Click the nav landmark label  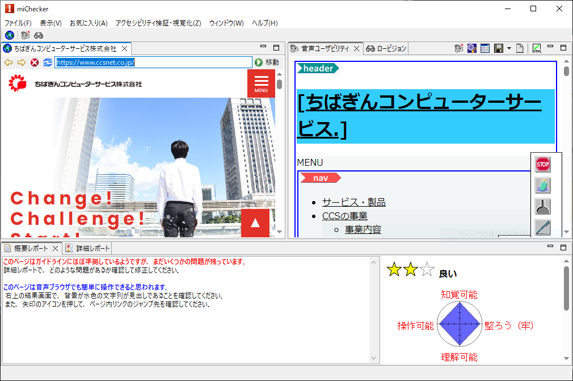[321, 178]
